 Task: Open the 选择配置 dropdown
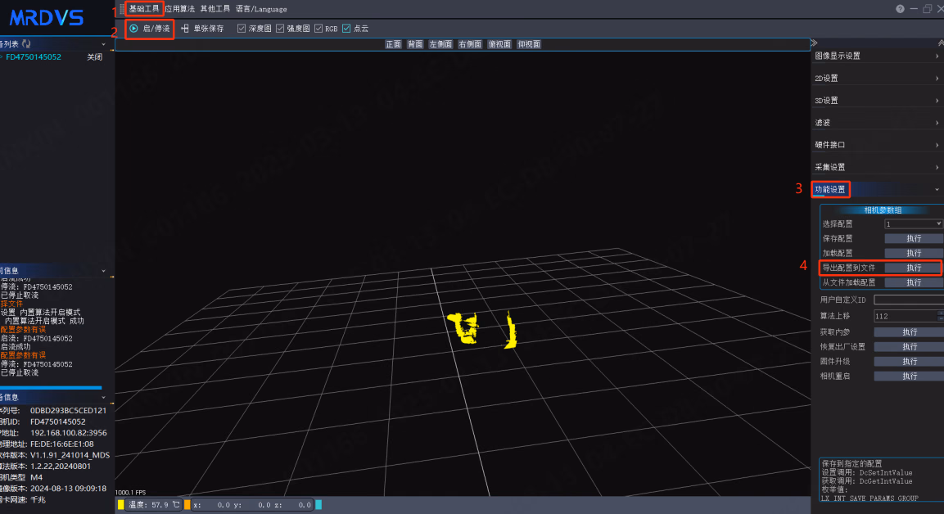tap(913, 224)
